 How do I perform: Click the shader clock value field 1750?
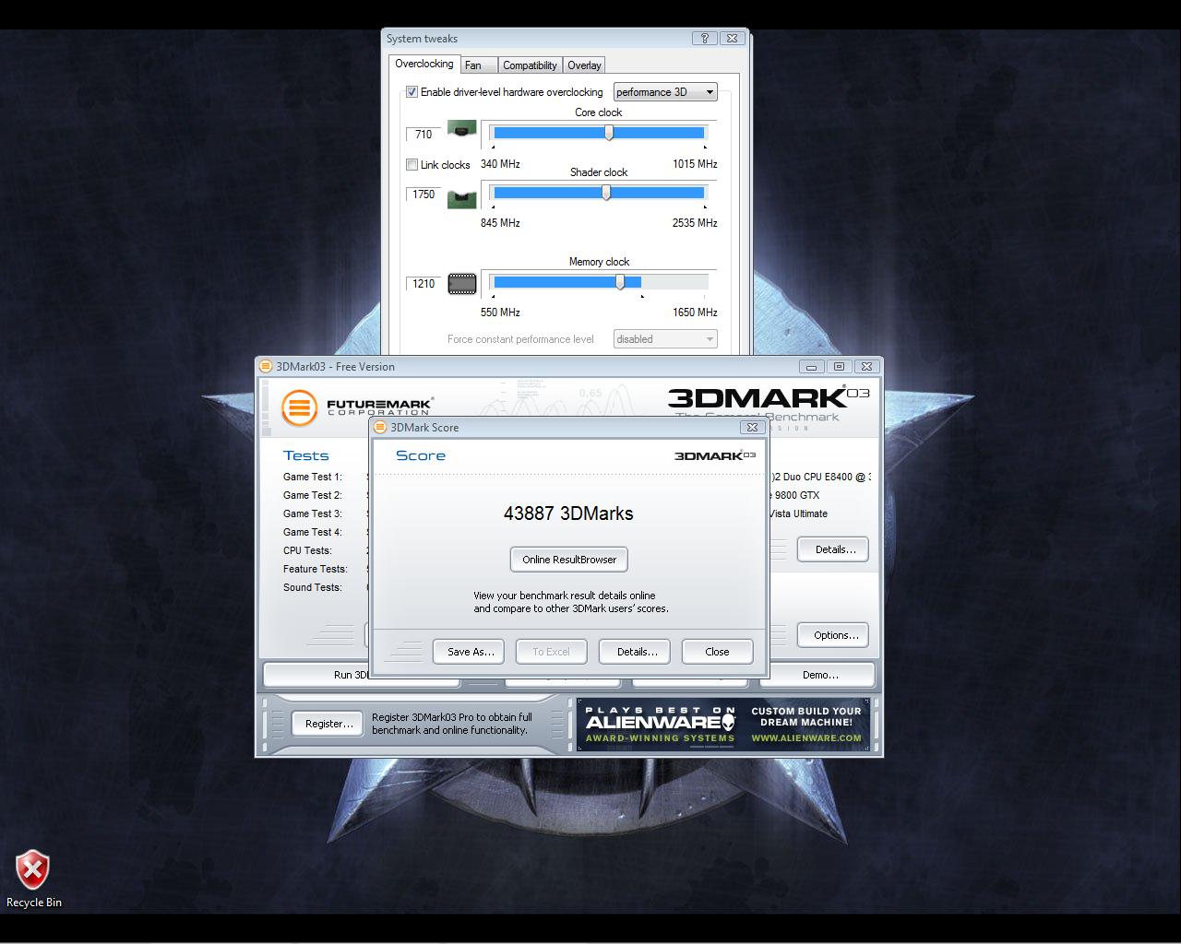pos(423,195)
